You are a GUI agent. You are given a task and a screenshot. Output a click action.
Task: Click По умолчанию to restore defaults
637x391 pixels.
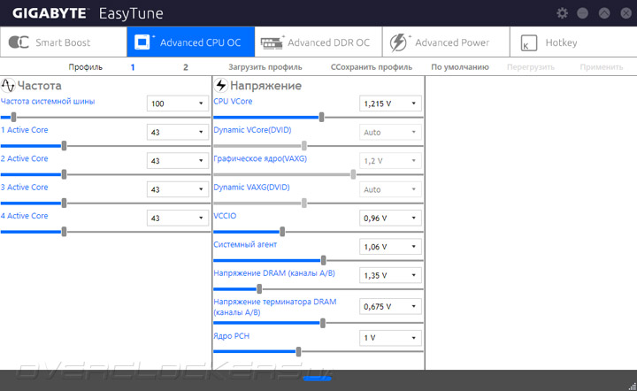coord(460,67)
